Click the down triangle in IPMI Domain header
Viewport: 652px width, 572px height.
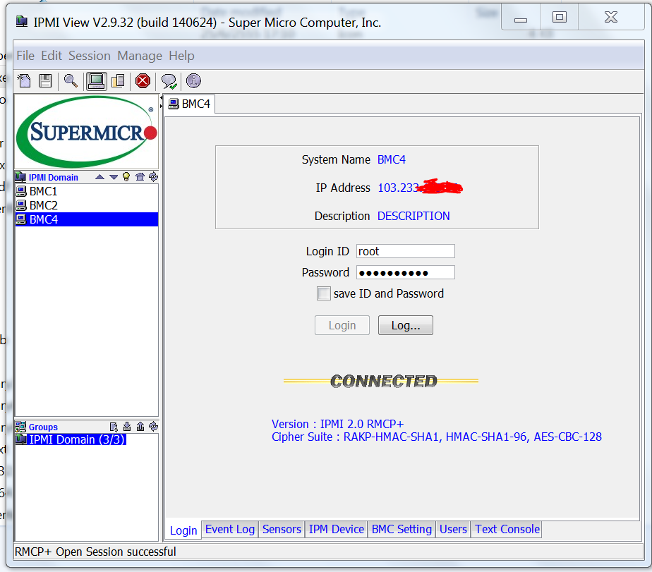pos(114,177)
